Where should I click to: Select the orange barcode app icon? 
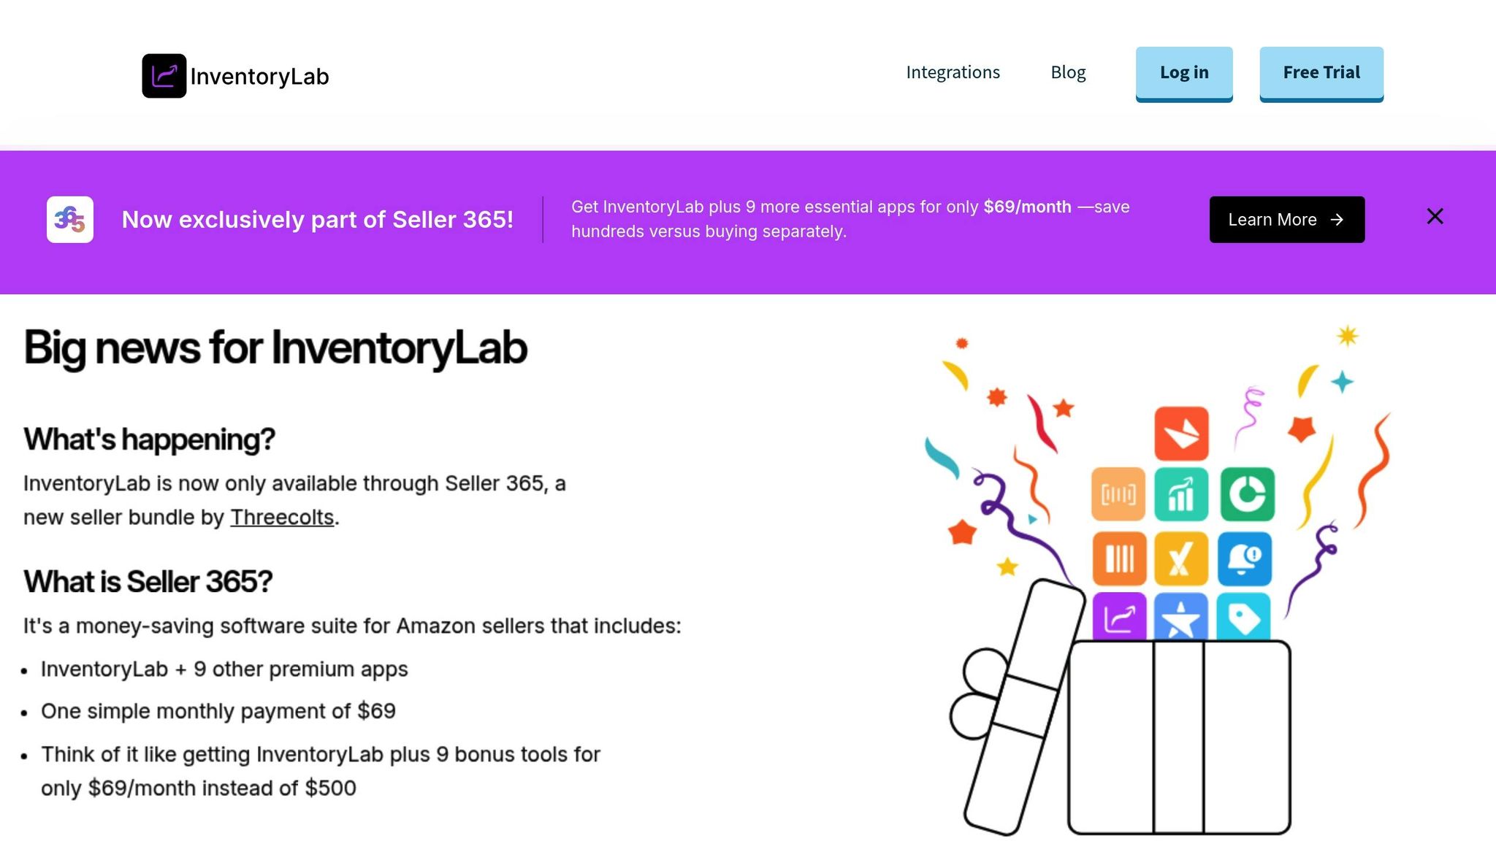tap(1118, 560)
